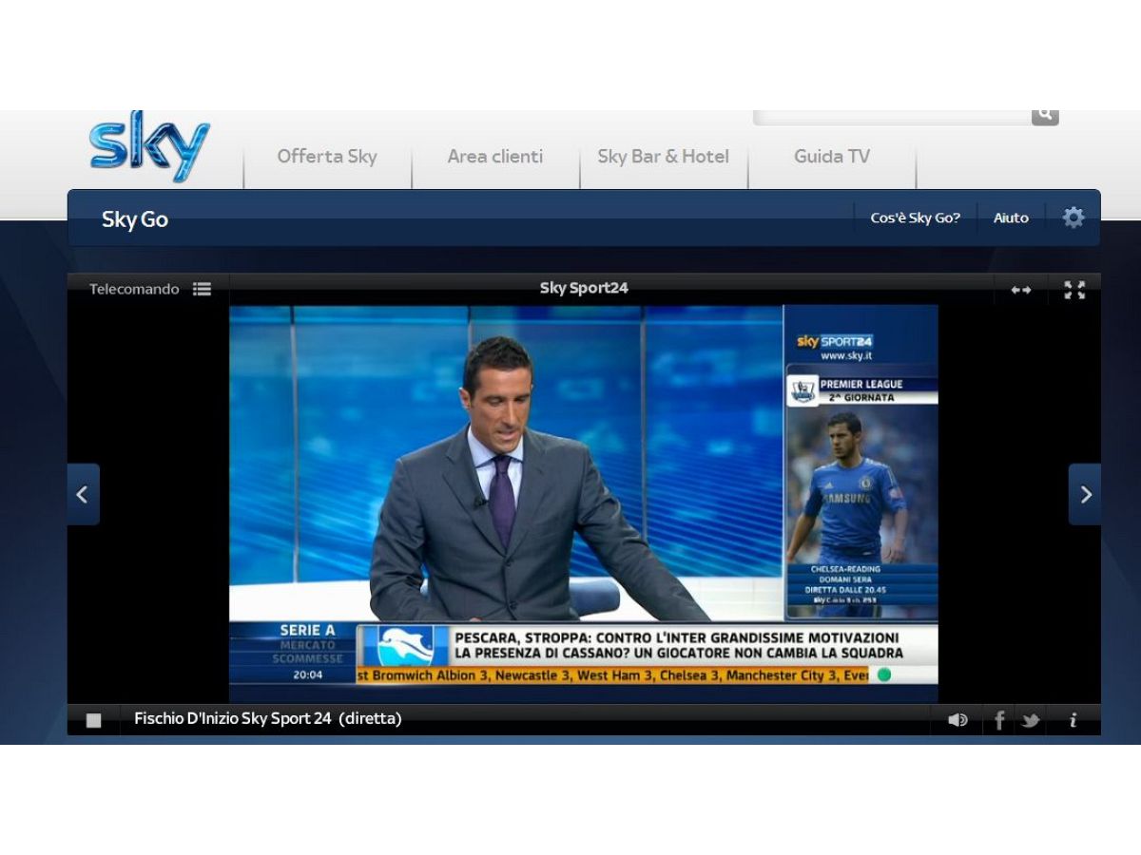Click the search input field

(891, 117)
